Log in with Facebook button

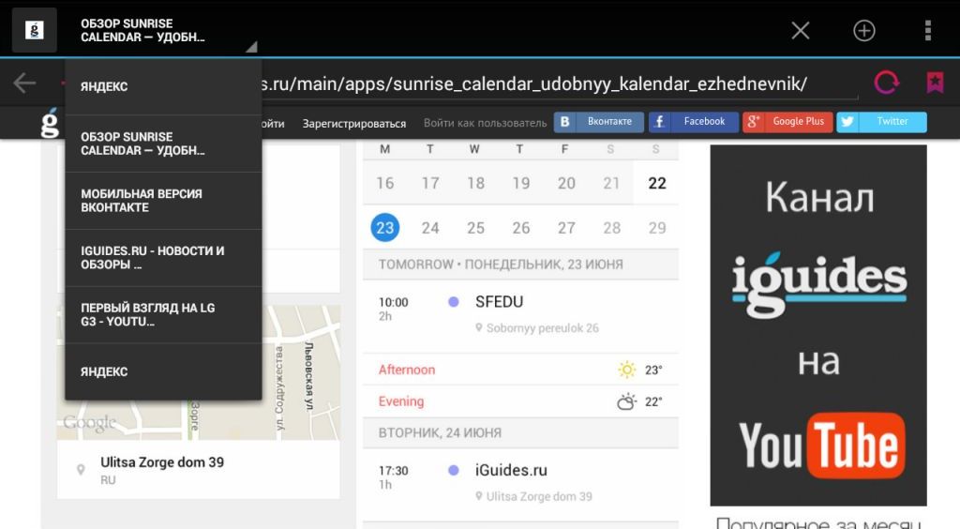click(693, 122)
